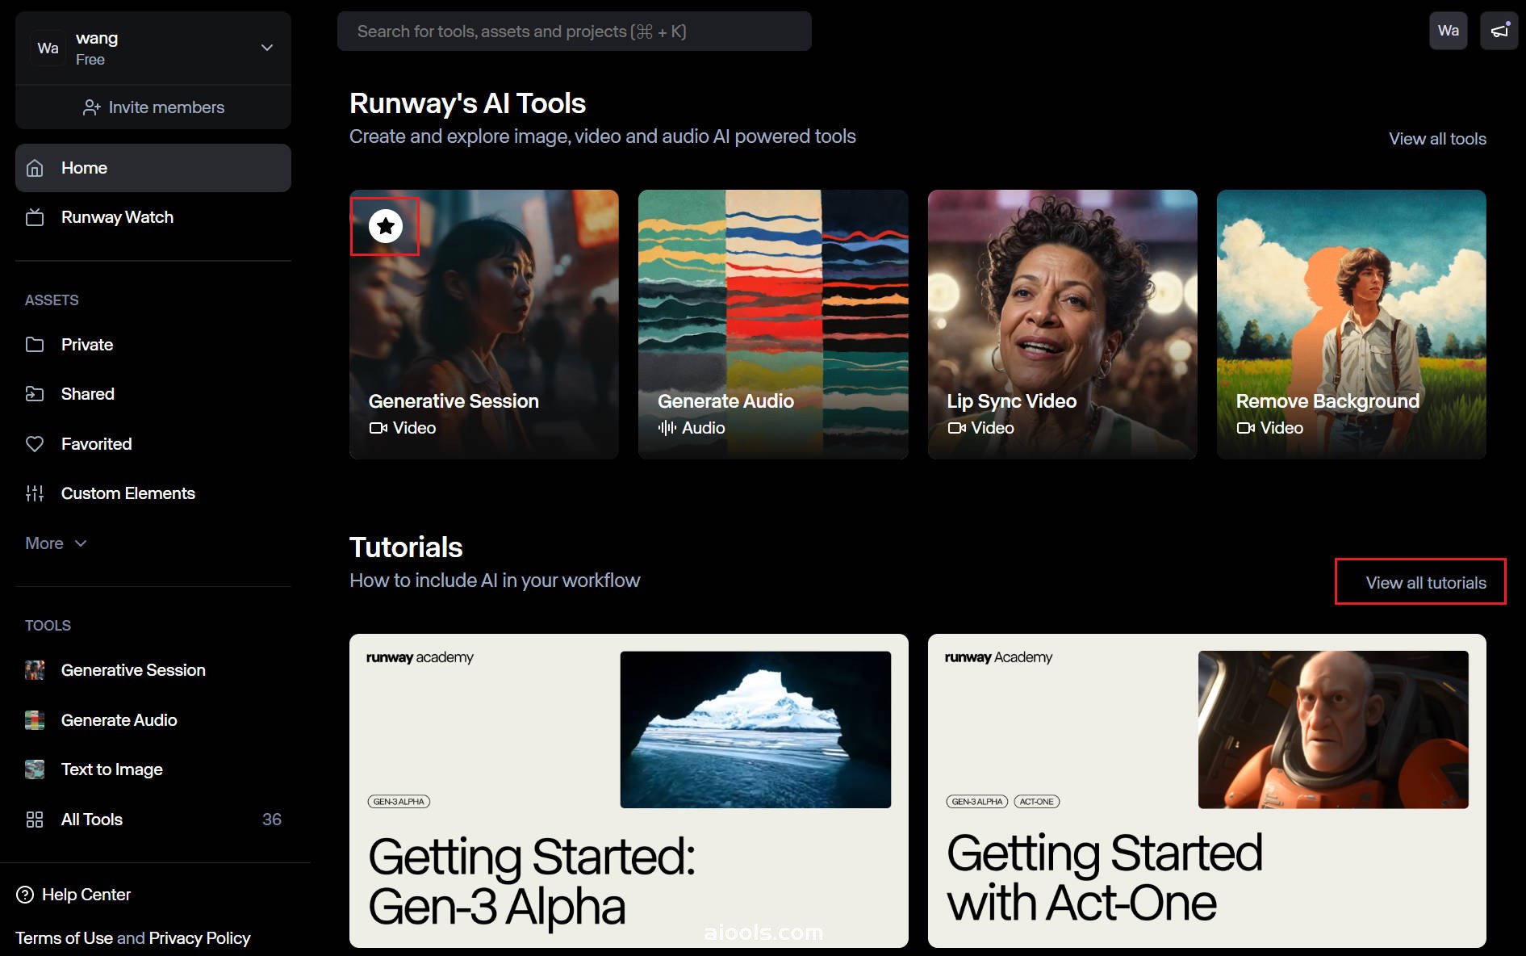Click View all tutorials link

click(1426, 583)
